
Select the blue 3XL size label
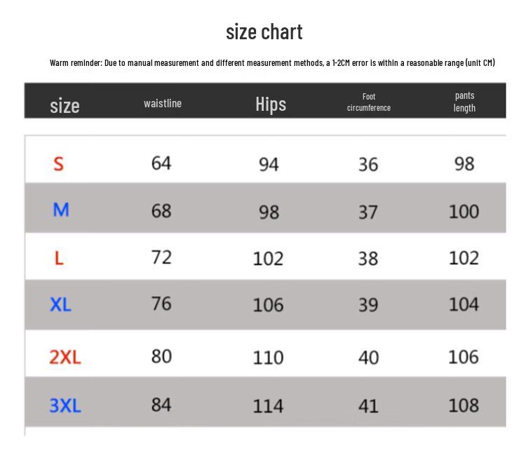point(65,405)
